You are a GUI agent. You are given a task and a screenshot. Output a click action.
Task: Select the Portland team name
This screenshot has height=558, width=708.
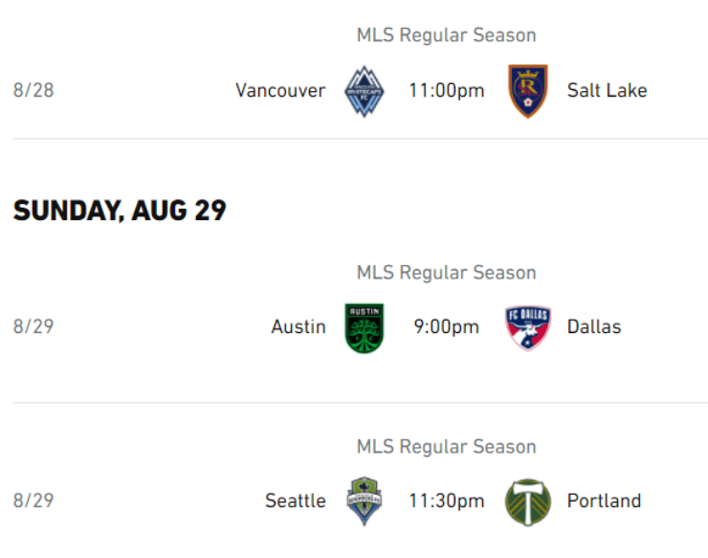(x=604, y=501)
